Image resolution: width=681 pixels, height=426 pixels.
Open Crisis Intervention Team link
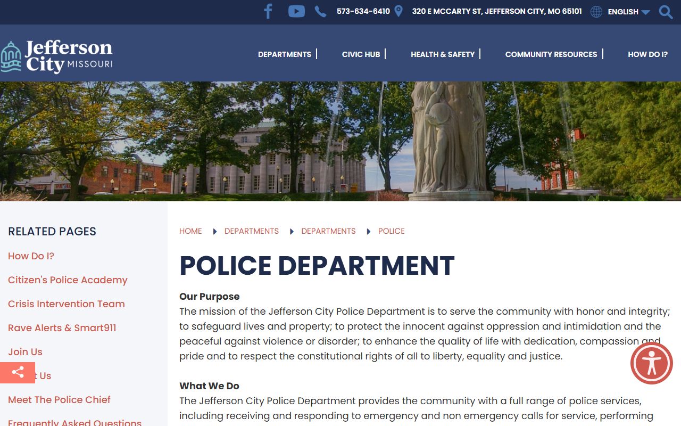click(67, 304)
